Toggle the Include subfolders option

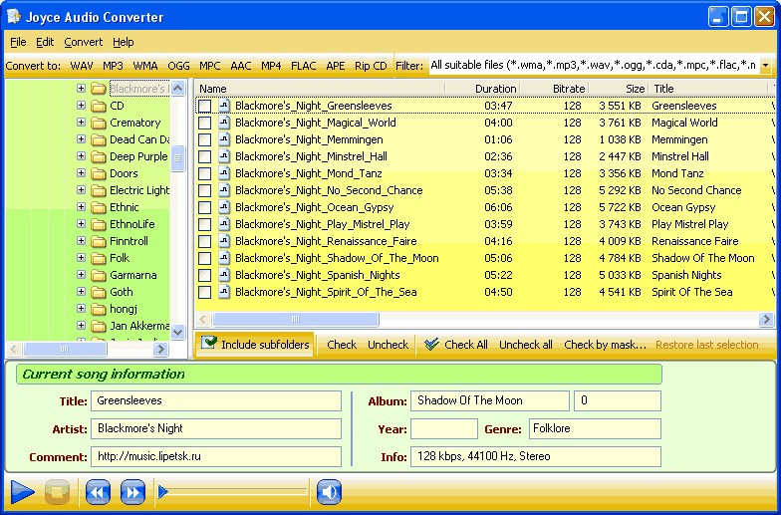255,345
